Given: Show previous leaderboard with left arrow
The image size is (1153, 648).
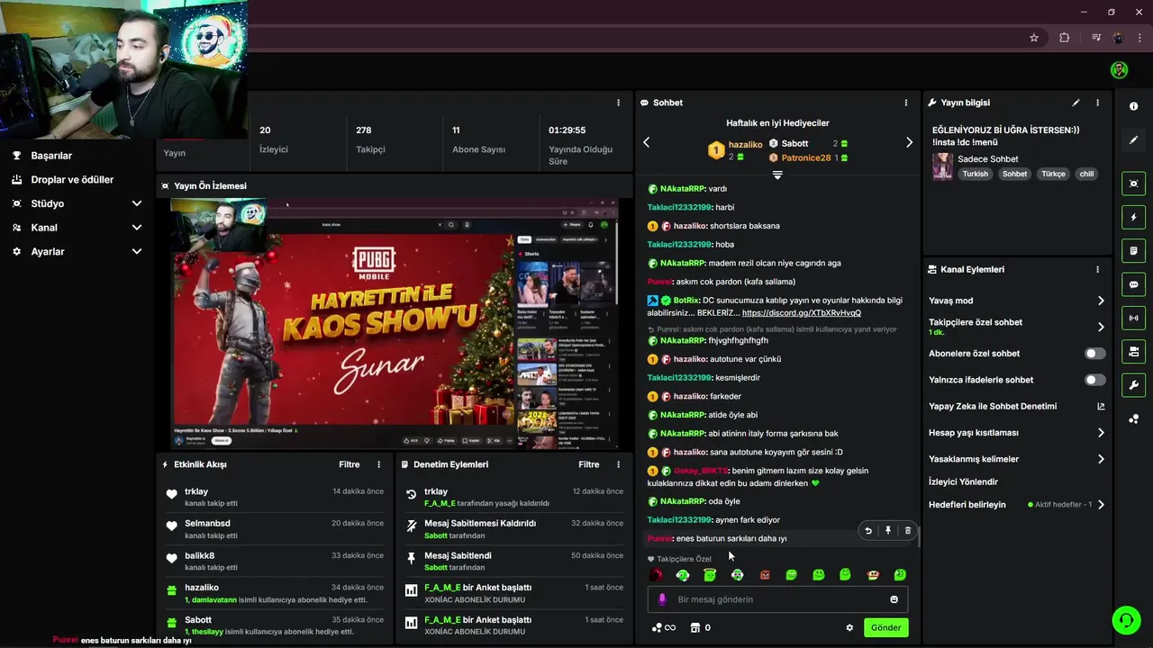Looking at the screenshot, I should pos(646,142).
